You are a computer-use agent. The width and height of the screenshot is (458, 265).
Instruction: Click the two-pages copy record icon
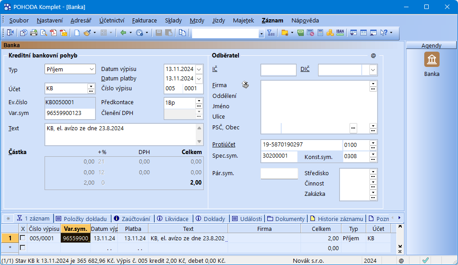pyautogui.click(x=182, y=33)
